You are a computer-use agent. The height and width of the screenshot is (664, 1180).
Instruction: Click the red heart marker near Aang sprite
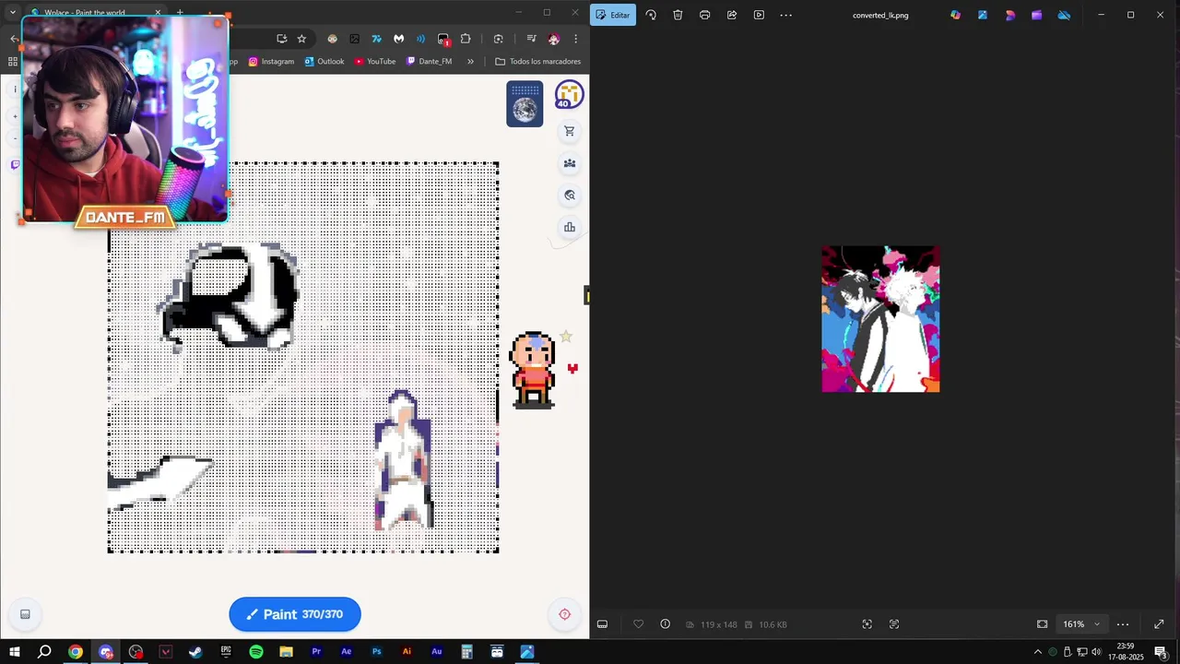click(572, 369)
